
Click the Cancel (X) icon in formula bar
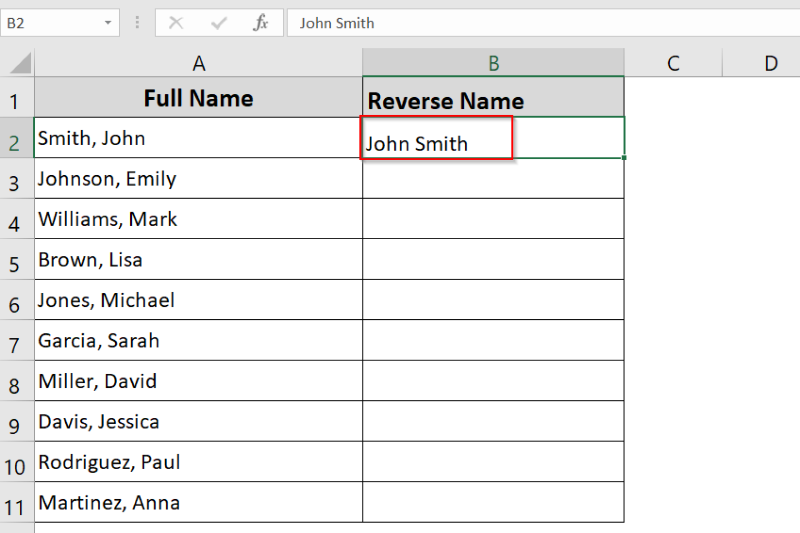[176, 23]
